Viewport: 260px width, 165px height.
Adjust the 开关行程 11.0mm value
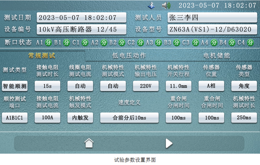[x=178, y=86]
